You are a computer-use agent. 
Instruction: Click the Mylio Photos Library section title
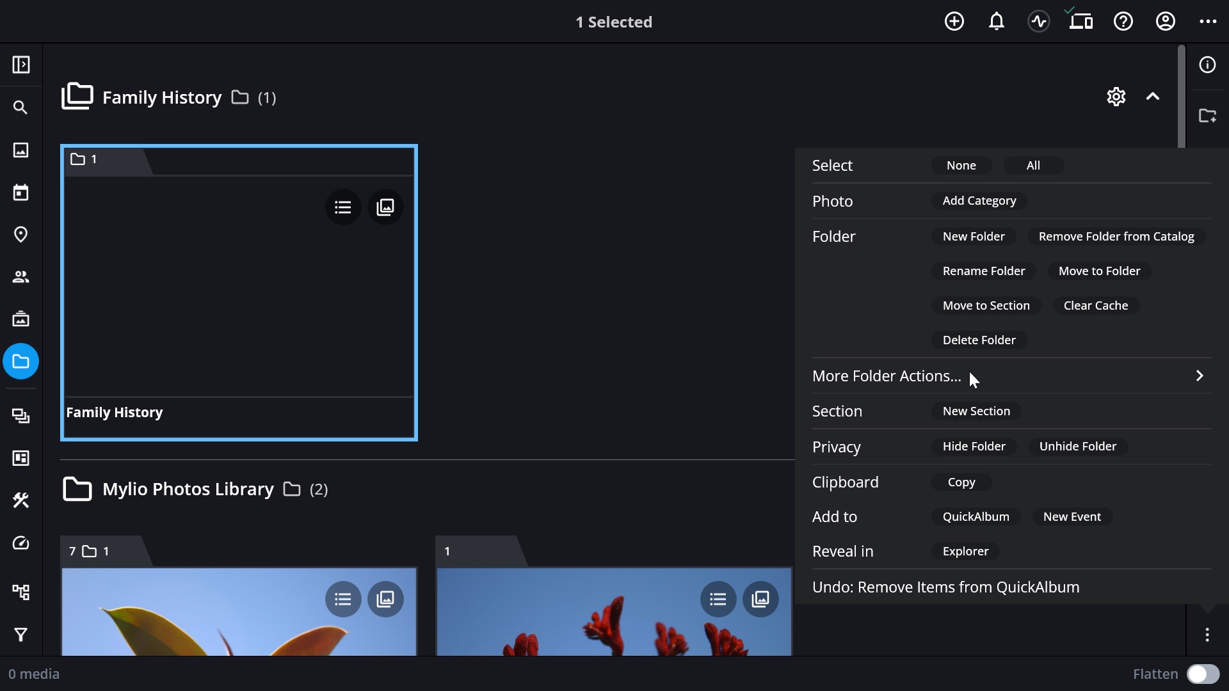point(188,489)
